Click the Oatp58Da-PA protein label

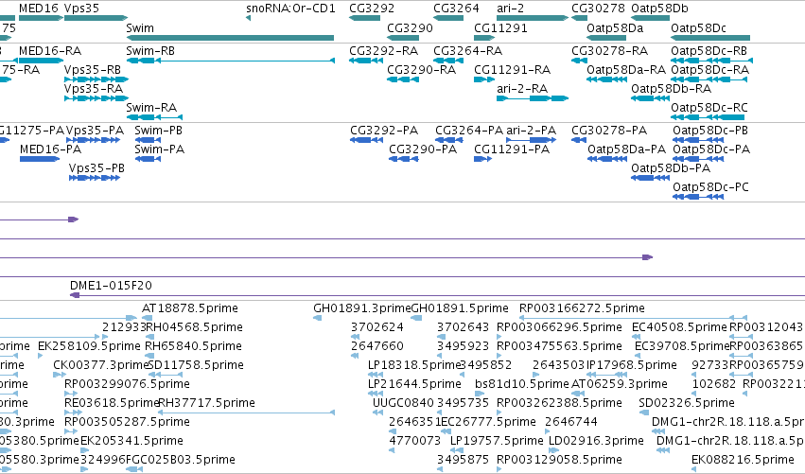coord(627,149)
